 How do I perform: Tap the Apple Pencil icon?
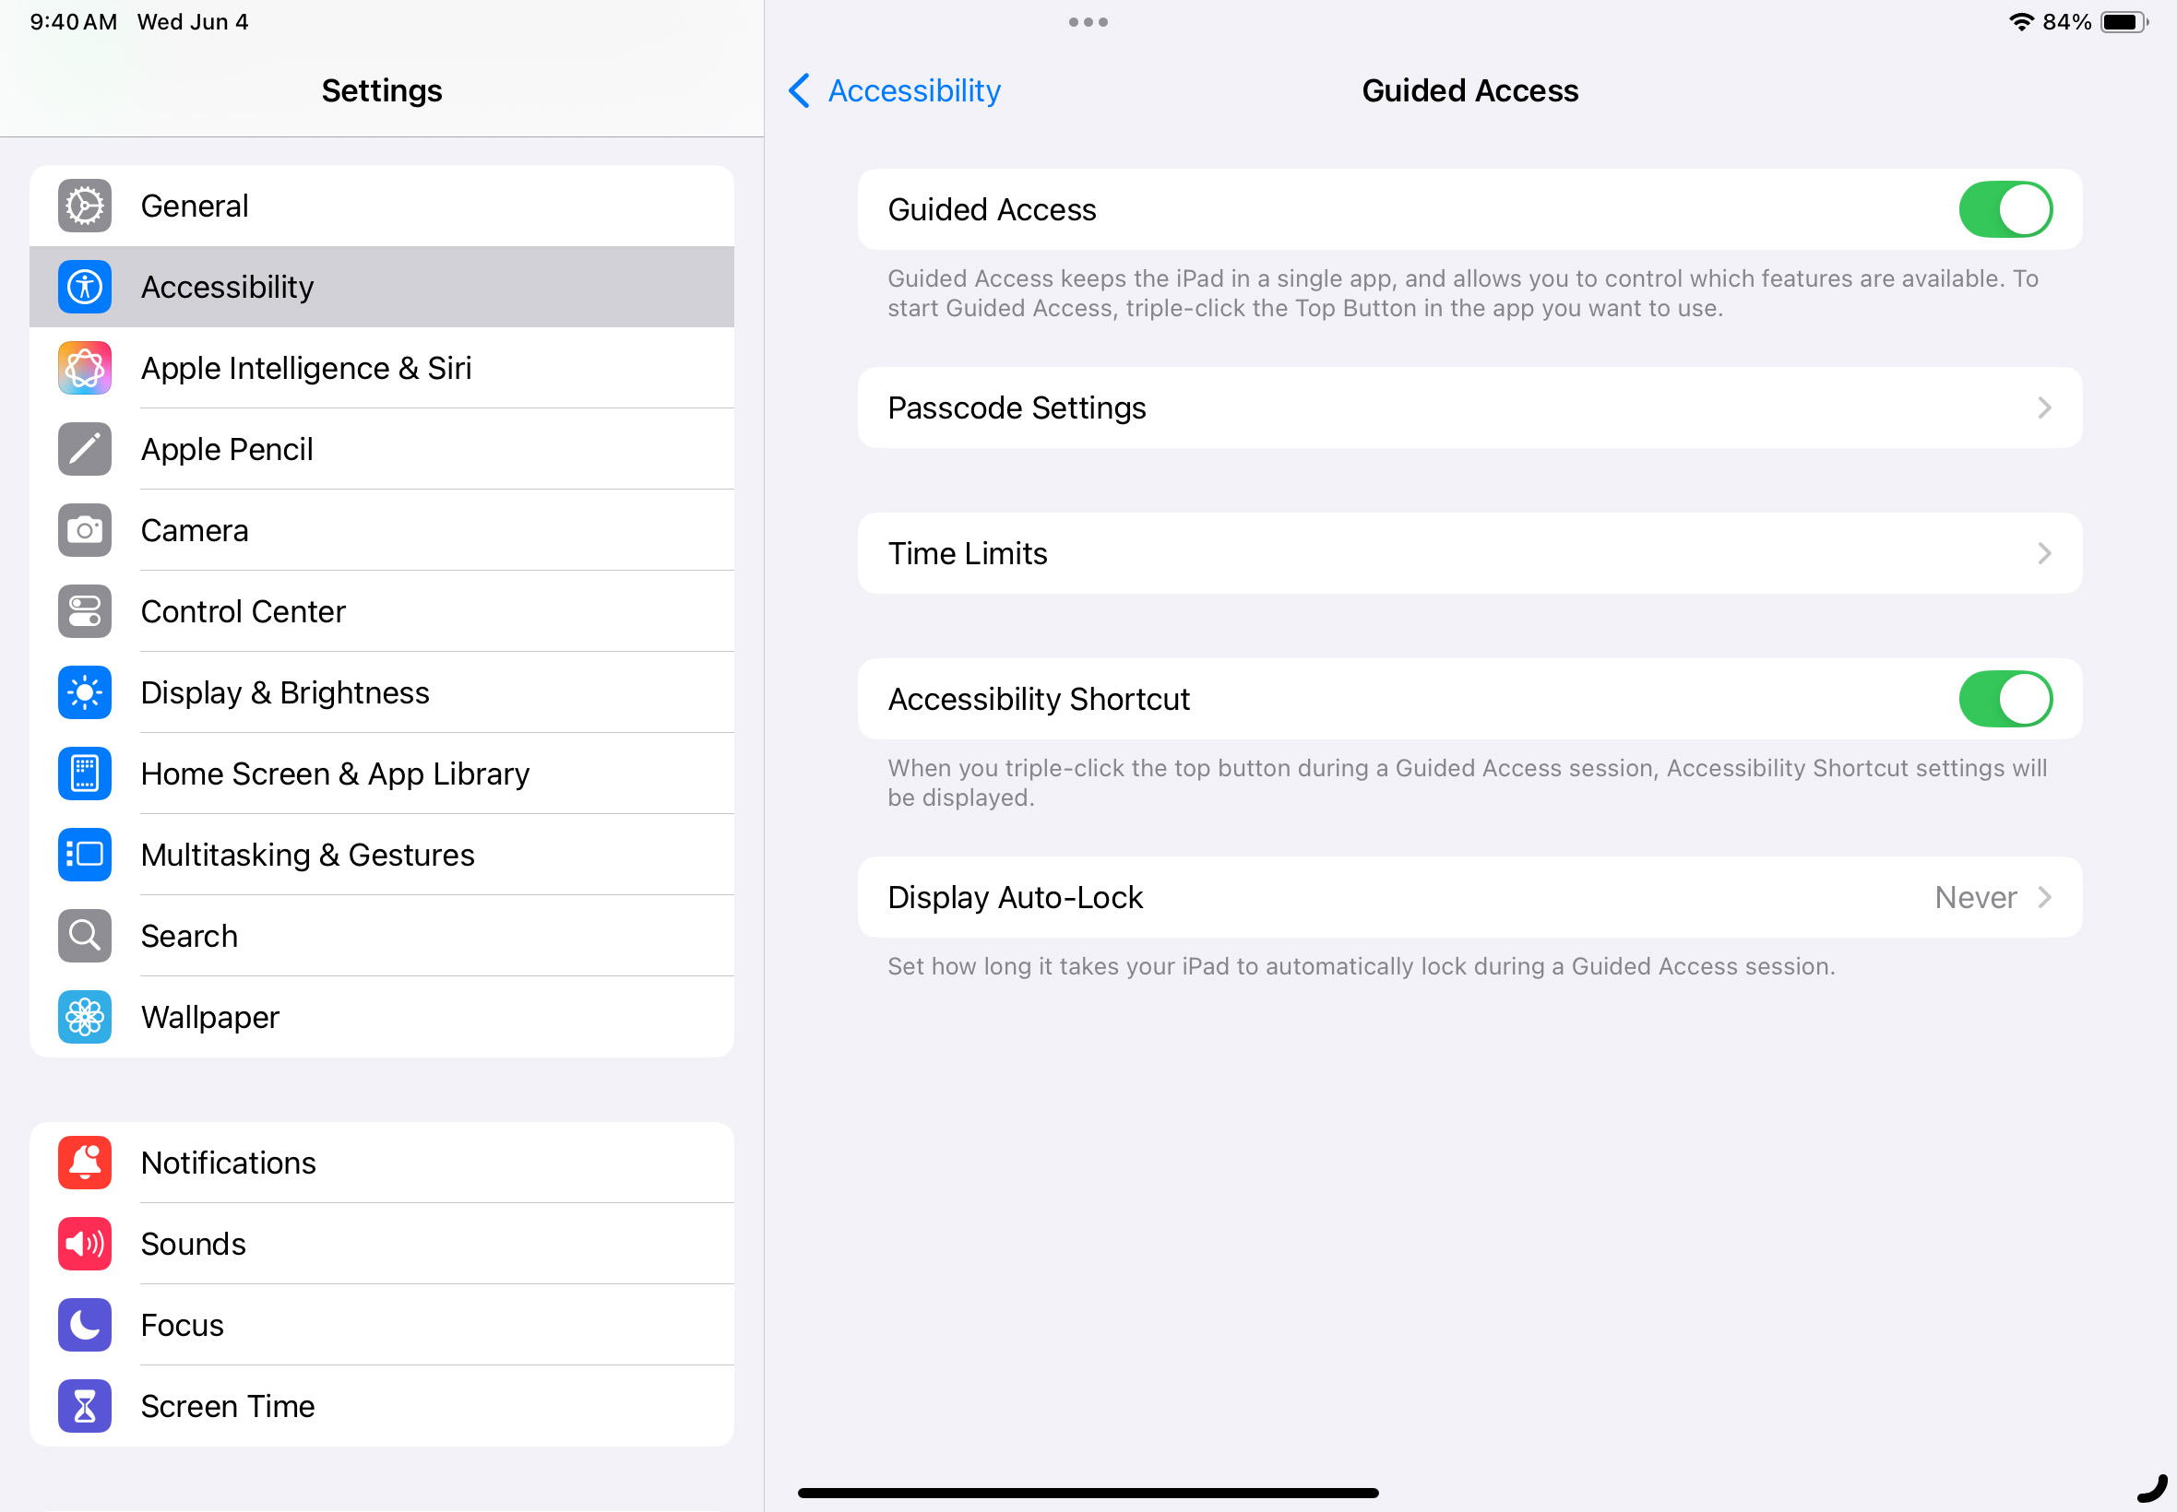tap(84, 449)
